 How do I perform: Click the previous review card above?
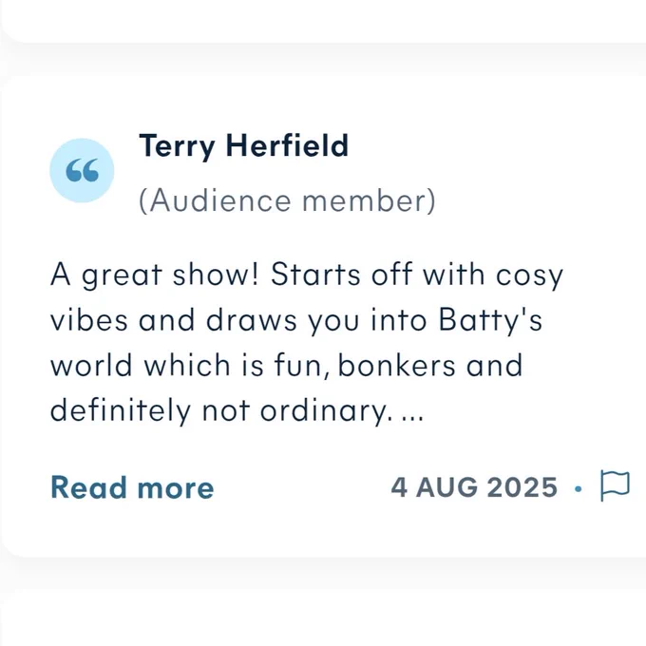pyautogui.click(x=323, y=19)
